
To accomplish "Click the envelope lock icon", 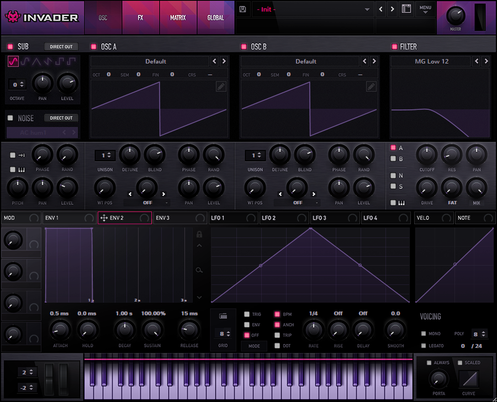I will click(x=199, y=234).
